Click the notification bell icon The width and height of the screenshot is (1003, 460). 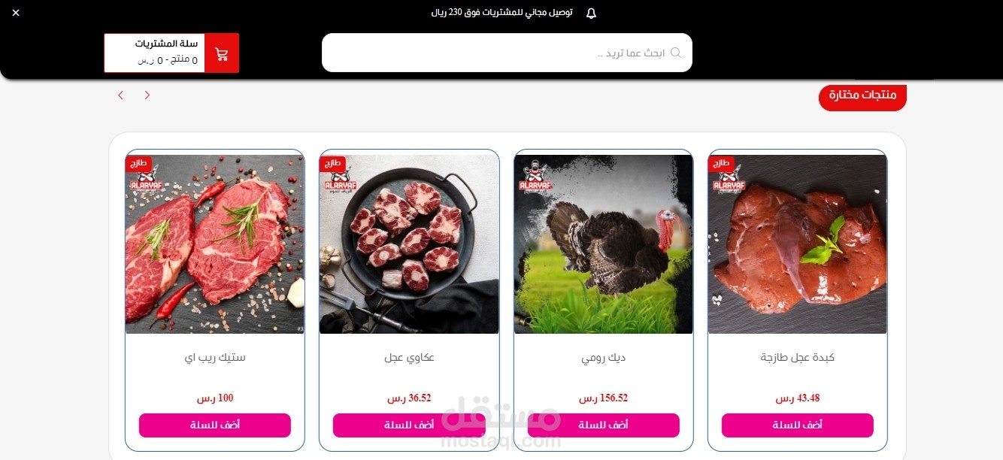click(591, 14)
